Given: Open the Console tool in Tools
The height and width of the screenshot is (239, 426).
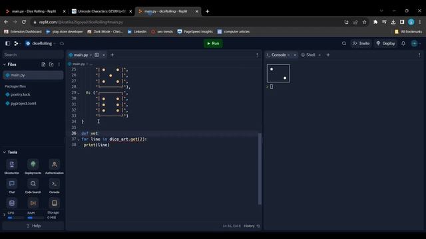Looking at the screenshot, I should 55,186.
